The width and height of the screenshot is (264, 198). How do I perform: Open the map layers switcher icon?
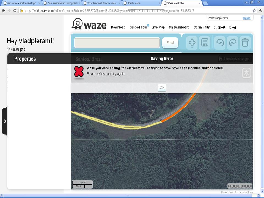click(x=246, y=73)
